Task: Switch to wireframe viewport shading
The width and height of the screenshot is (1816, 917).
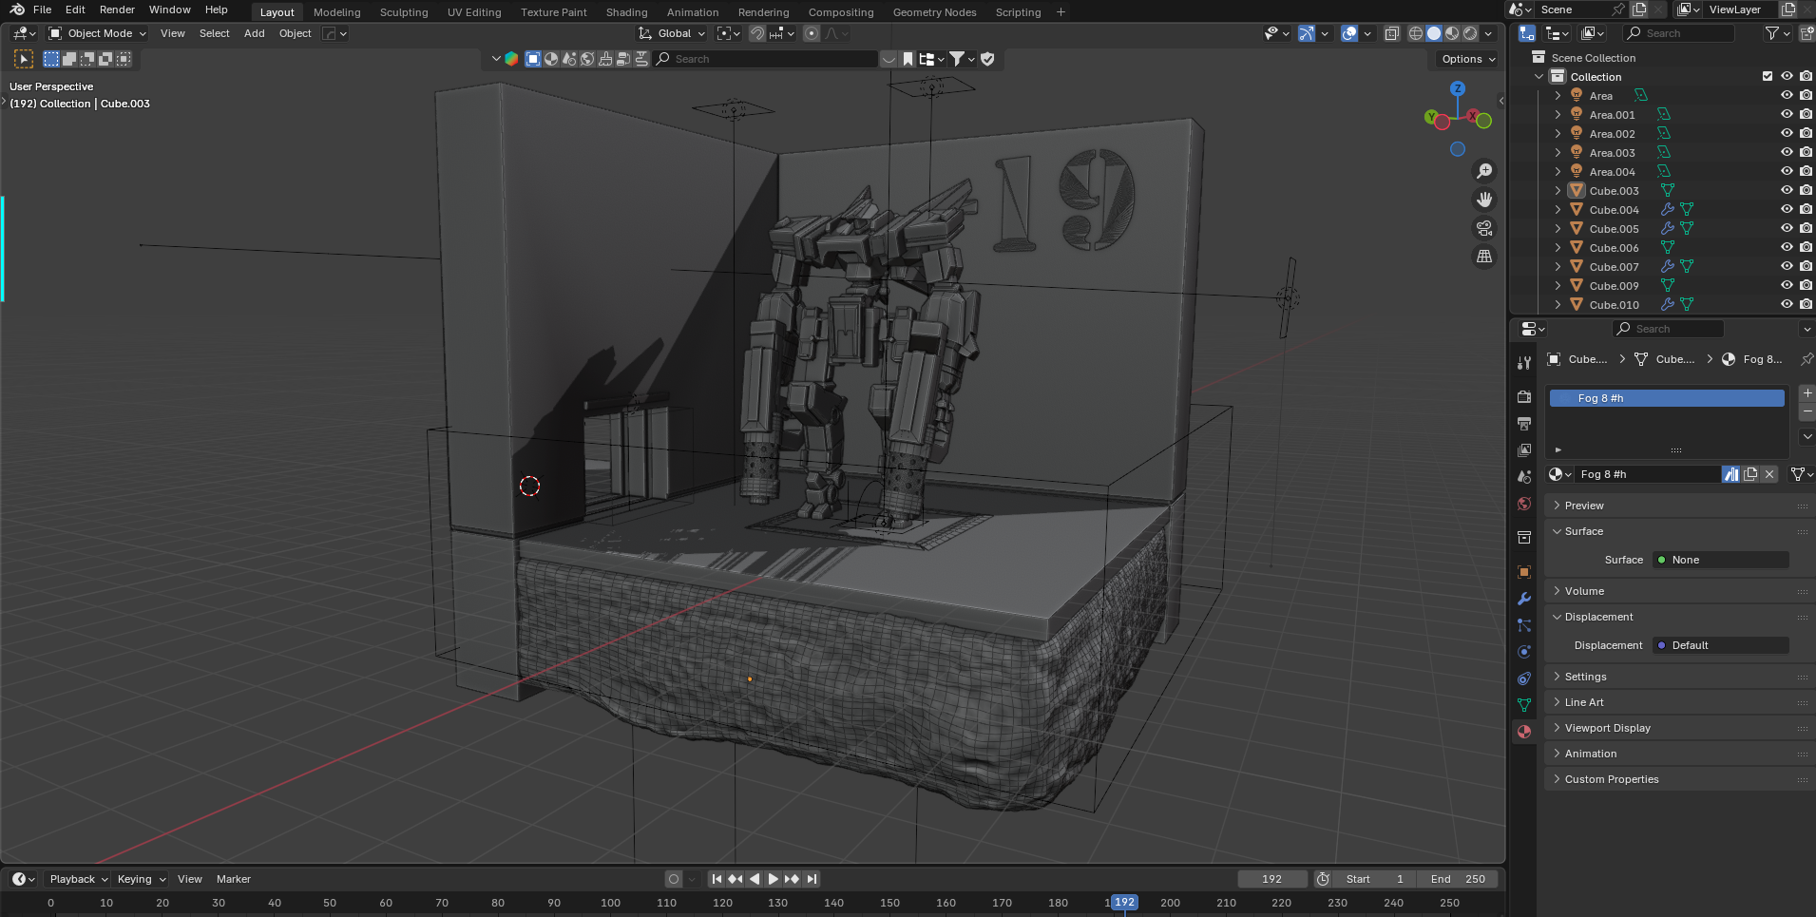Action: 1416,33
